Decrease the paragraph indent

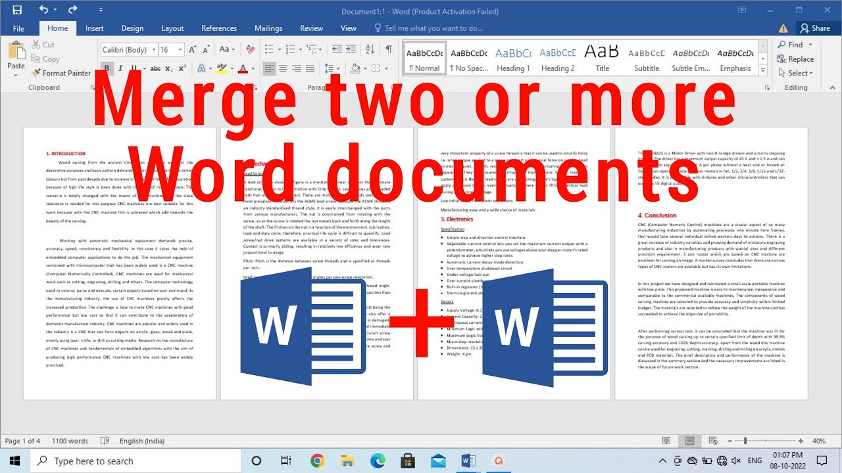point(337,49)
